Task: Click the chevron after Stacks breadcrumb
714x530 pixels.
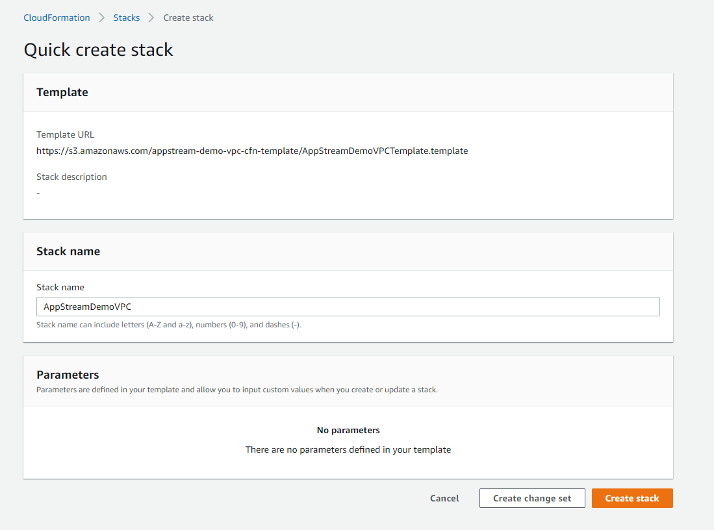Action: [x=151, y=18]
